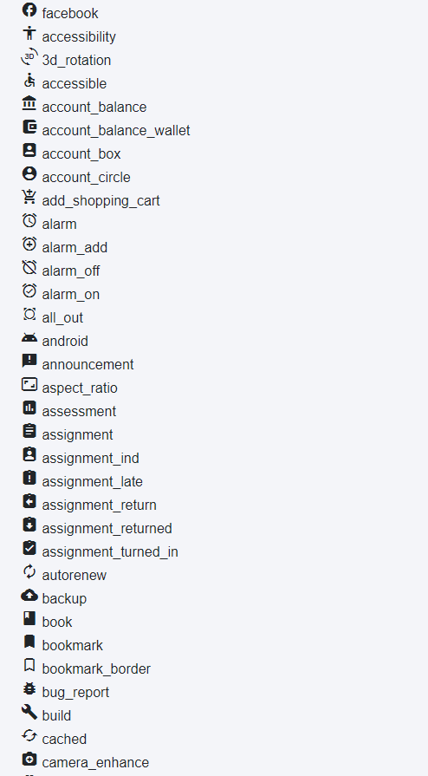Click the camera_enhance icon

click(29, 759)
